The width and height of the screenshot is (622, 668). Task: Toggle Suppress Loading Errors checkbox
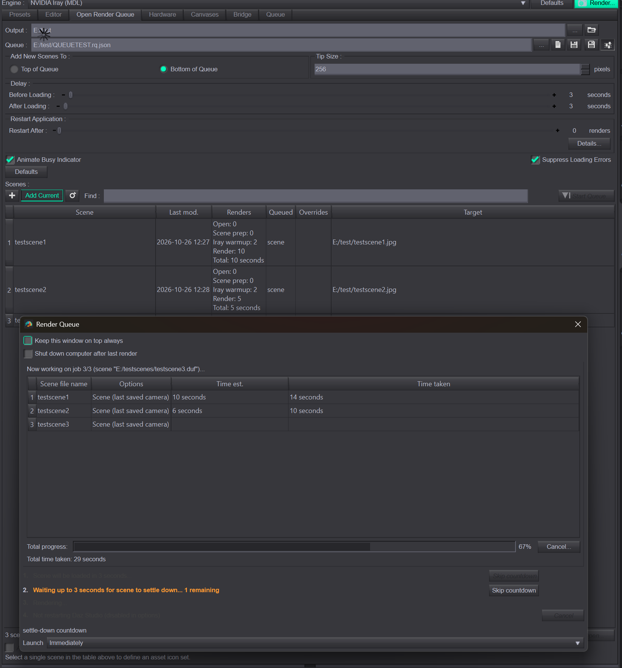pyautogui.click(x=535, y=160)
